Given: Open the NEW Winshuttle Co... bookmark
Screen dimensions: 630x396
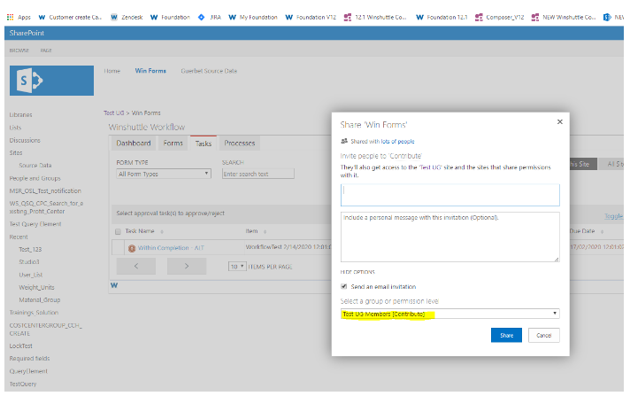Looking at the screenshot, I should [564, 18].
